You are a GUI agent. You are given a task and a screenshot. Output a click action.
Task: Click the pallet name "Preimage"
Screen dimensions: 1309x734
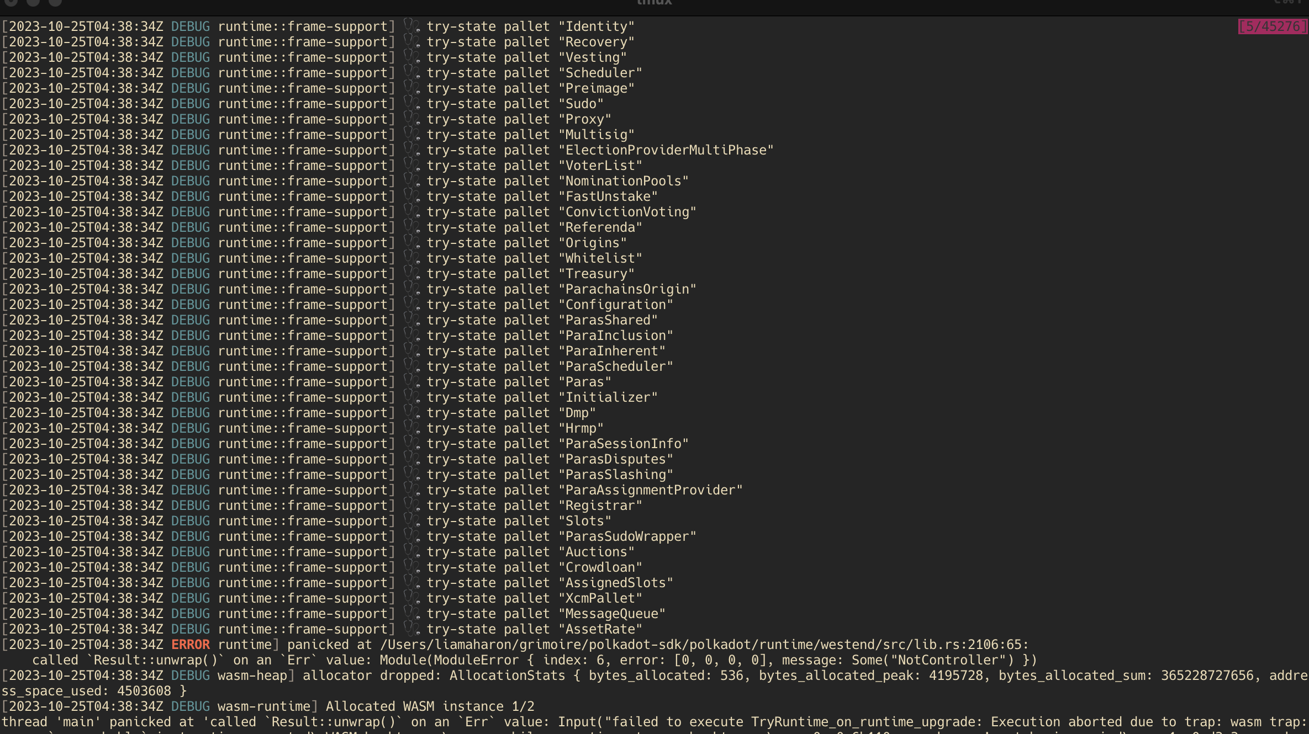pyautogui.click(x=597, y=88)
